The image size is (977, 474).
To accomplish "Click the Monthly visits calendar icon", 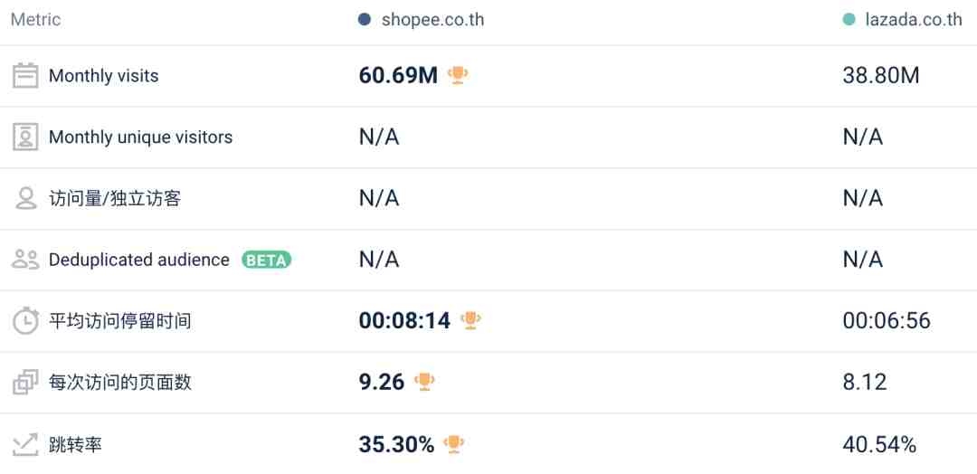I will (x=25, y=76).
